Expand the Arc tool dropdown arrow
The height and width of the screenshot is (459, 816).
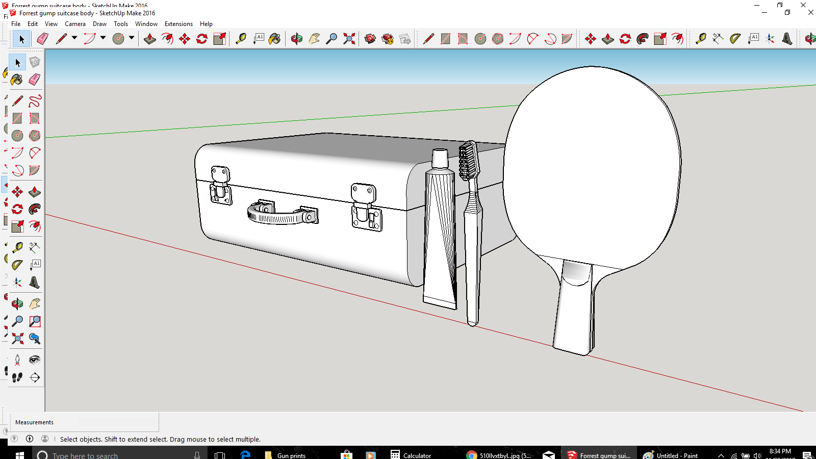[103, 38]
